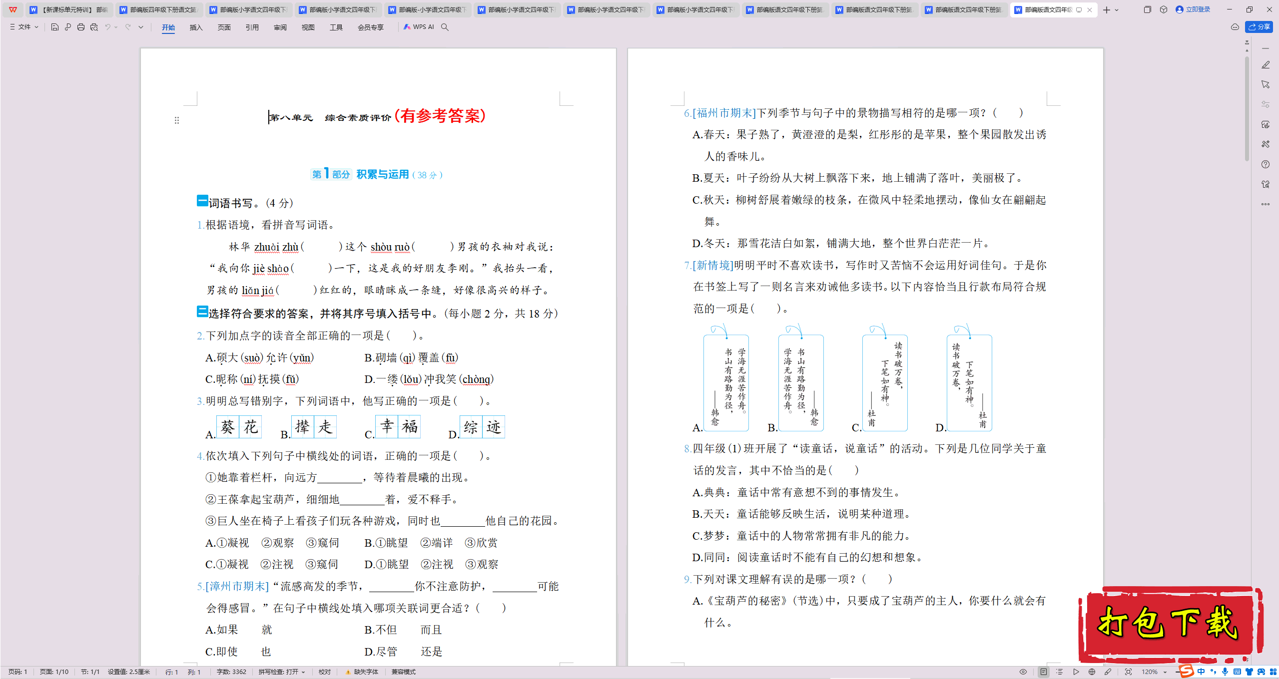Open the 会员专享 ribbon tab
Viewport: 1279px width, 679px height.
pyautogui.click(x=371, y=27)
